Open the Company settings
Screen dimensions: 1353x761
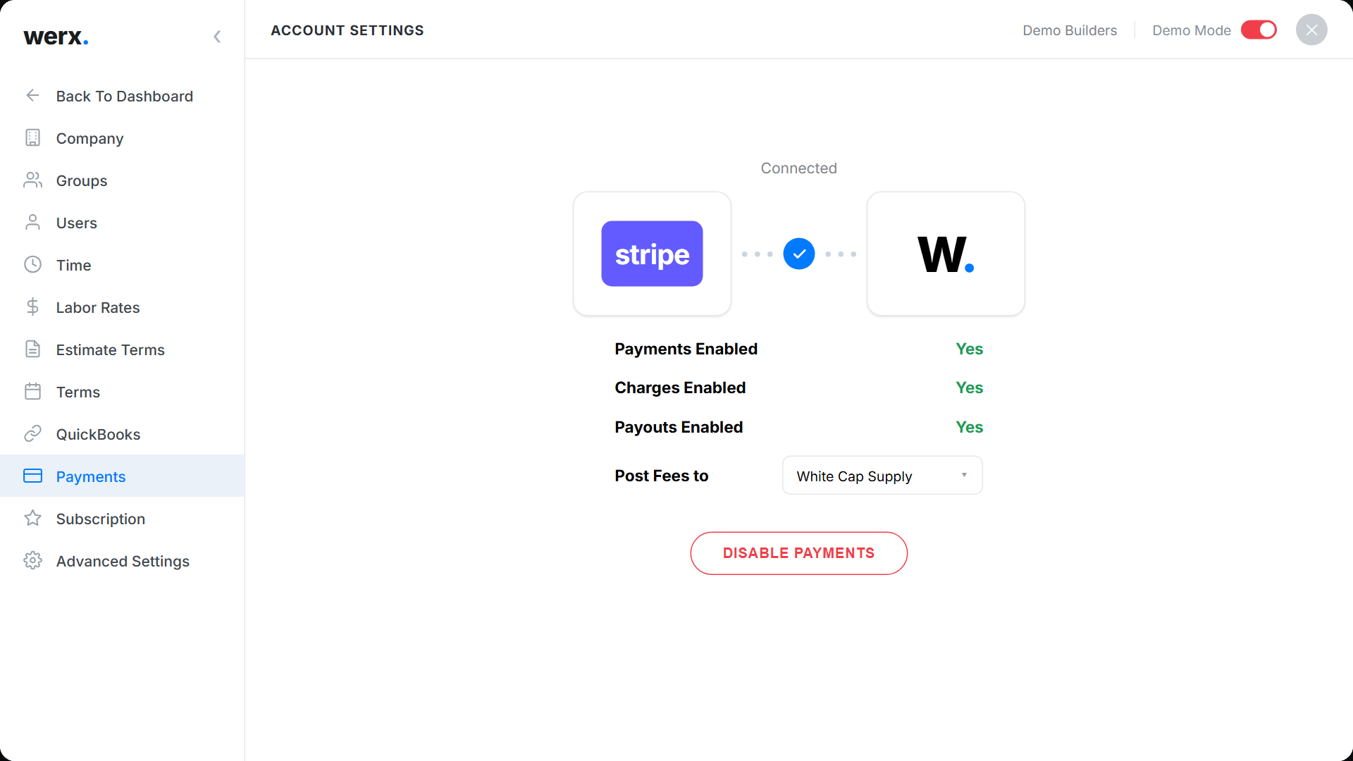click(x=123, y=138)
